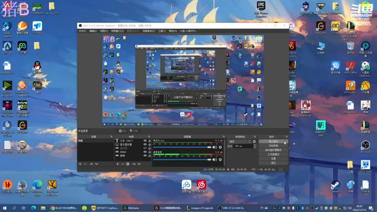Remove selected scene with minus icon
The width and height of the screenshot is (377, 212).
(x=85, y=164)
